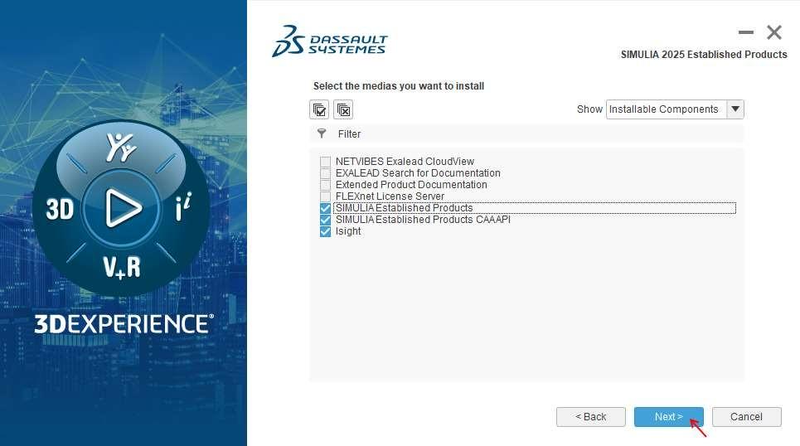Open the Show dropdown arrow
800x446 pixels.
(x=735, y=109)
